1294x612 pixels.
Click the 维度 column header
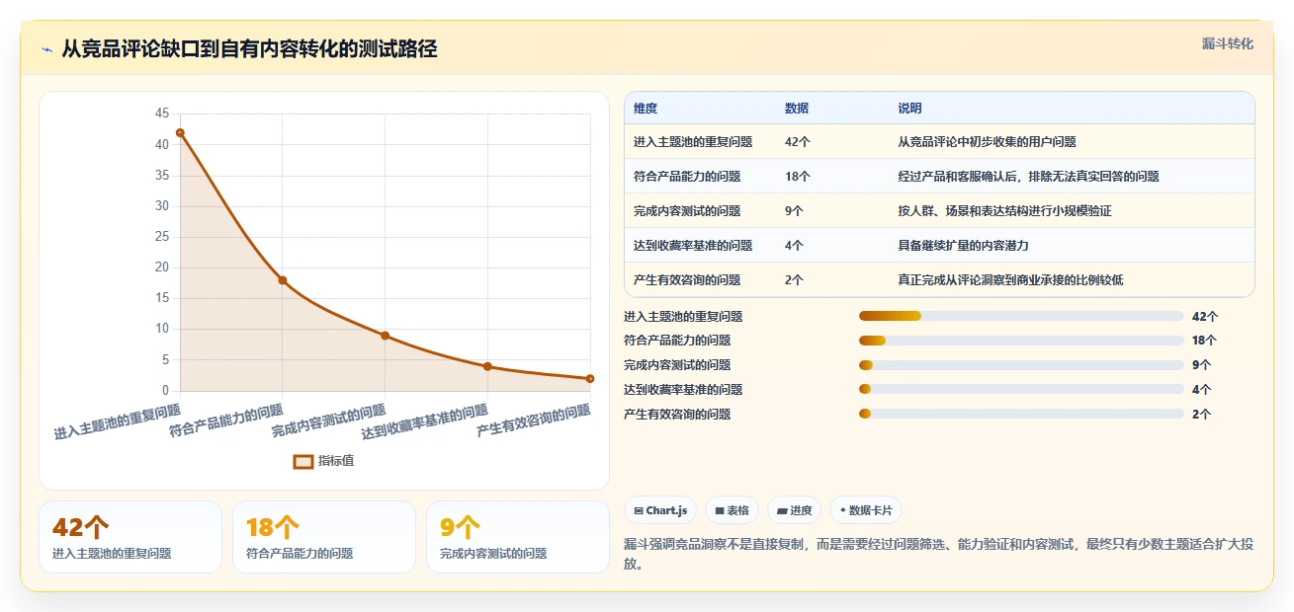[646, 108]
